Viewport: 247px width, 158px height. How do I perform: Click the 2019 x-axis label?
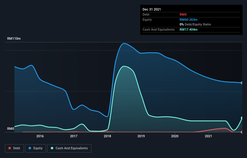pyautogui.click(x=141, y=136)
